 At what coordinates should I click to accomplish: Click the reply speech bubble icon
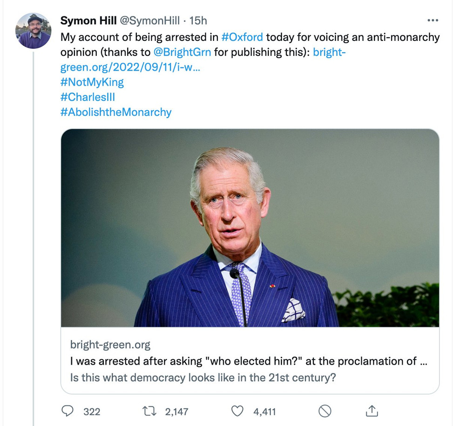[68, 411]
